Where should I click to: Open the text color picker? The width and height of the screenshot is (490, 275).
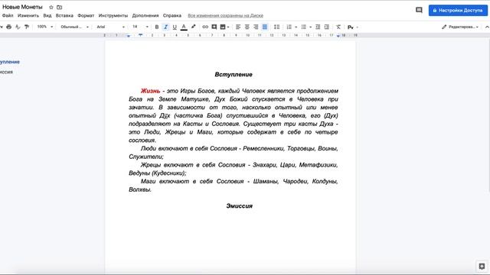[184, 27]
